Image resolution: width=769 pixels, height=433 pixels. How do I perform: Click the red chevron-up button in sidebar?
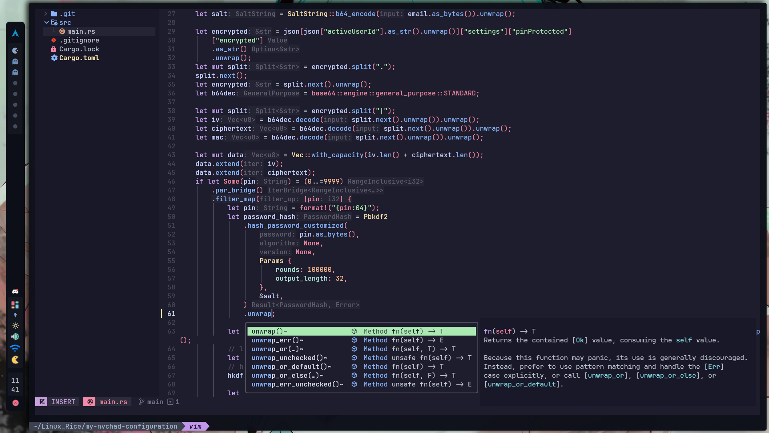point(15,403)
